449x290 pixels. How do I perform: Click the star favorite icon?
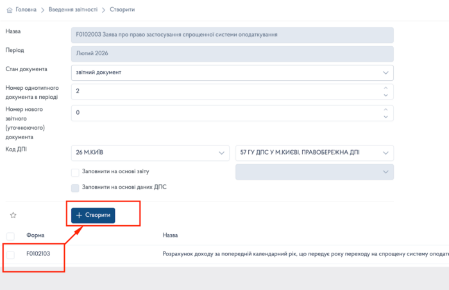(x=13, y=215)
